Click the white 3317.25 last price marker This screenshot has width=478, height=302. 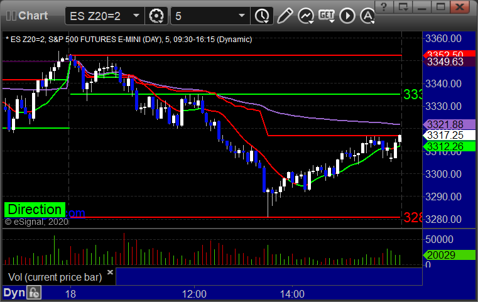(449, 135)
